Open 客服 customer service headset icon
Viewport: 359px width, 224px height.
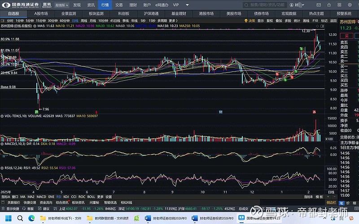tap(24, 209)
